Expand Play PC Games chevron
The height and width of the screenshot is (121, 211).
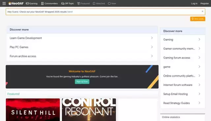[x=152, y=47]
